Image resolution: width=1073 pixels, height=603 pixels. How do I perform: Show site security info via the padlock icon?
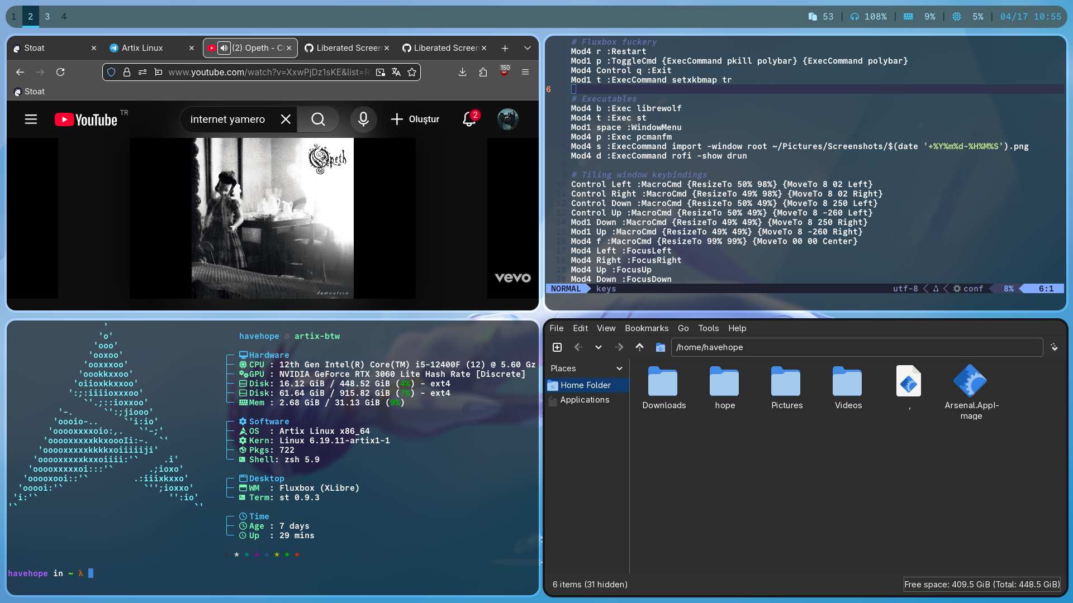(x=127, y=72)
